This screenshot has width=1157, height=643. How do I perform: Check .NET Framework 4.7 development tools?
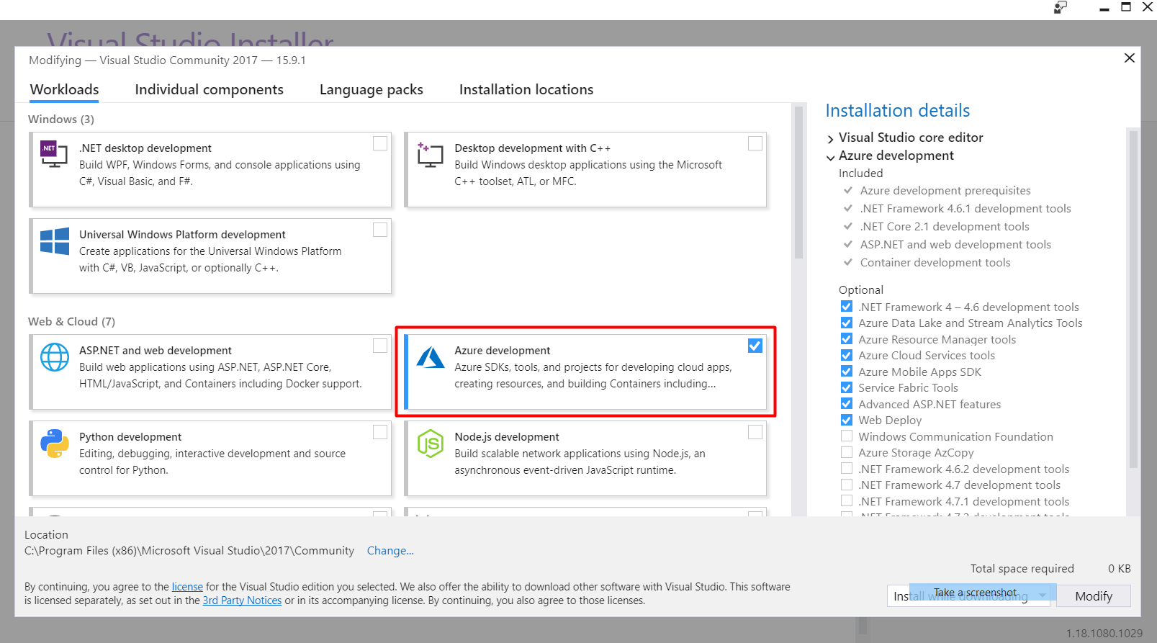point(847,485)
